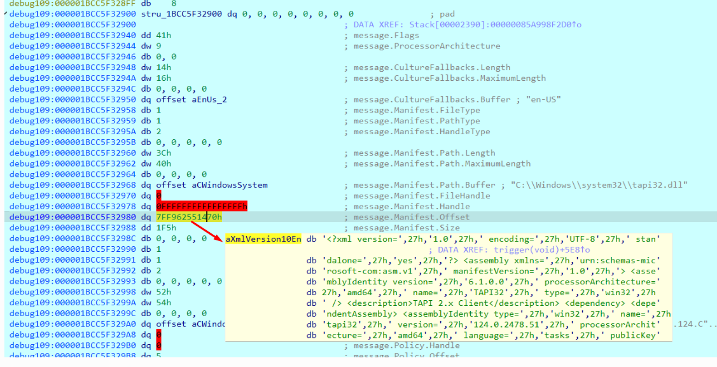Click the message.Flags comment

tap(386, 36)
